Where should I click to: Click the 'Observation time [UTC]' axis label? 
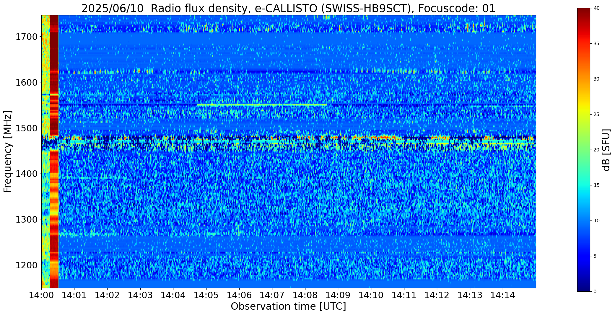[288, 306]
